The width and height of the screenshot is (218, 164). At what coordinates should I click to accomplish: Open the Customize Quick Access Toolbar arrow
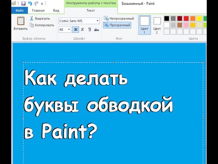pos(42,4)
